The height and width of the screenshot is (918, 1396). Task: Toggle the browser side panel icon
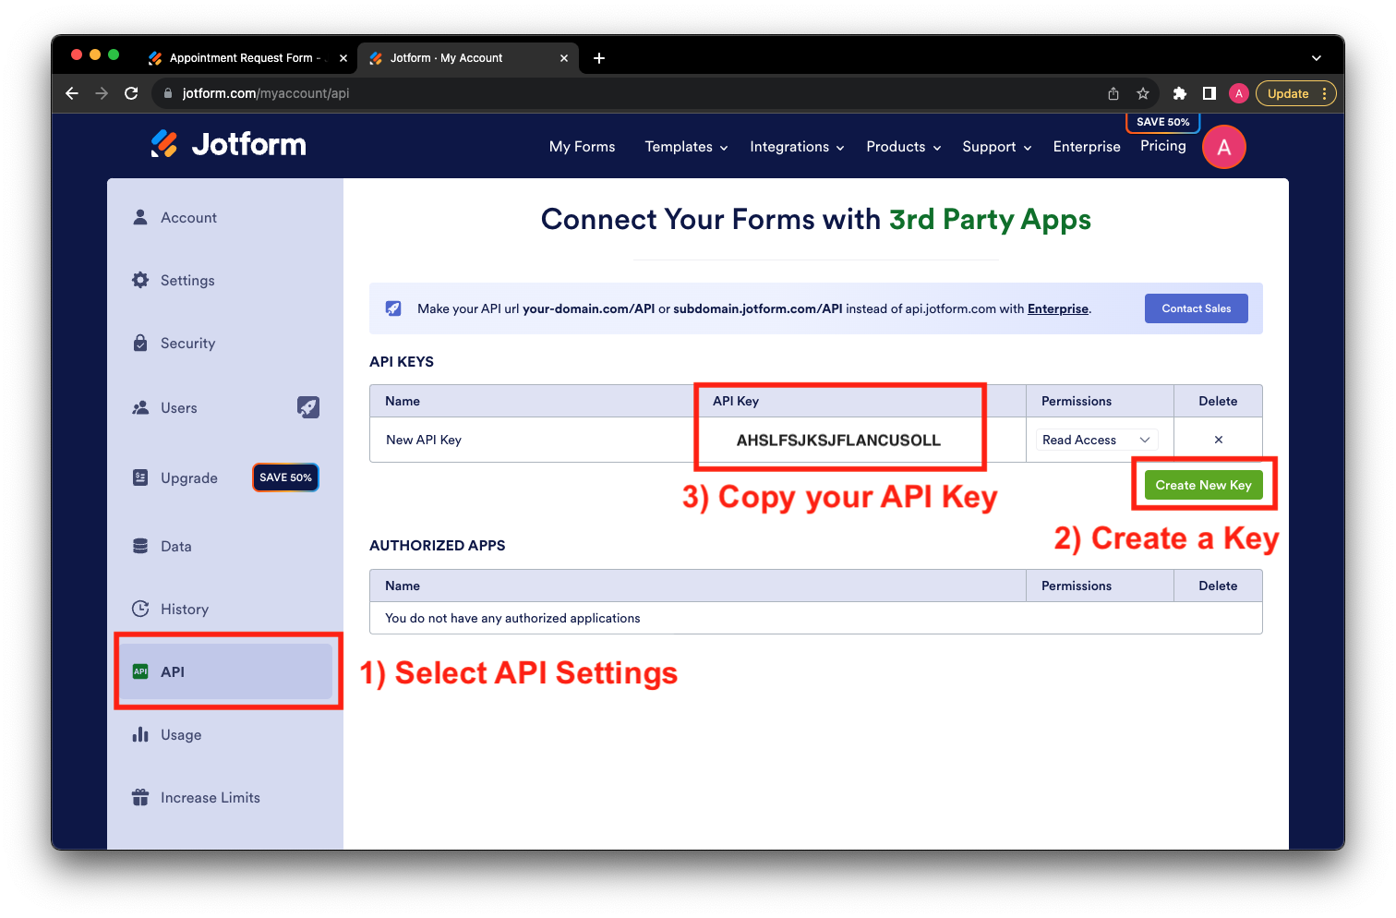tap(1209, 93)
